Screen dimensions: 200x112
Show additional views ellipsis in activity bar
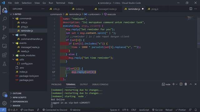click(4, 73)
